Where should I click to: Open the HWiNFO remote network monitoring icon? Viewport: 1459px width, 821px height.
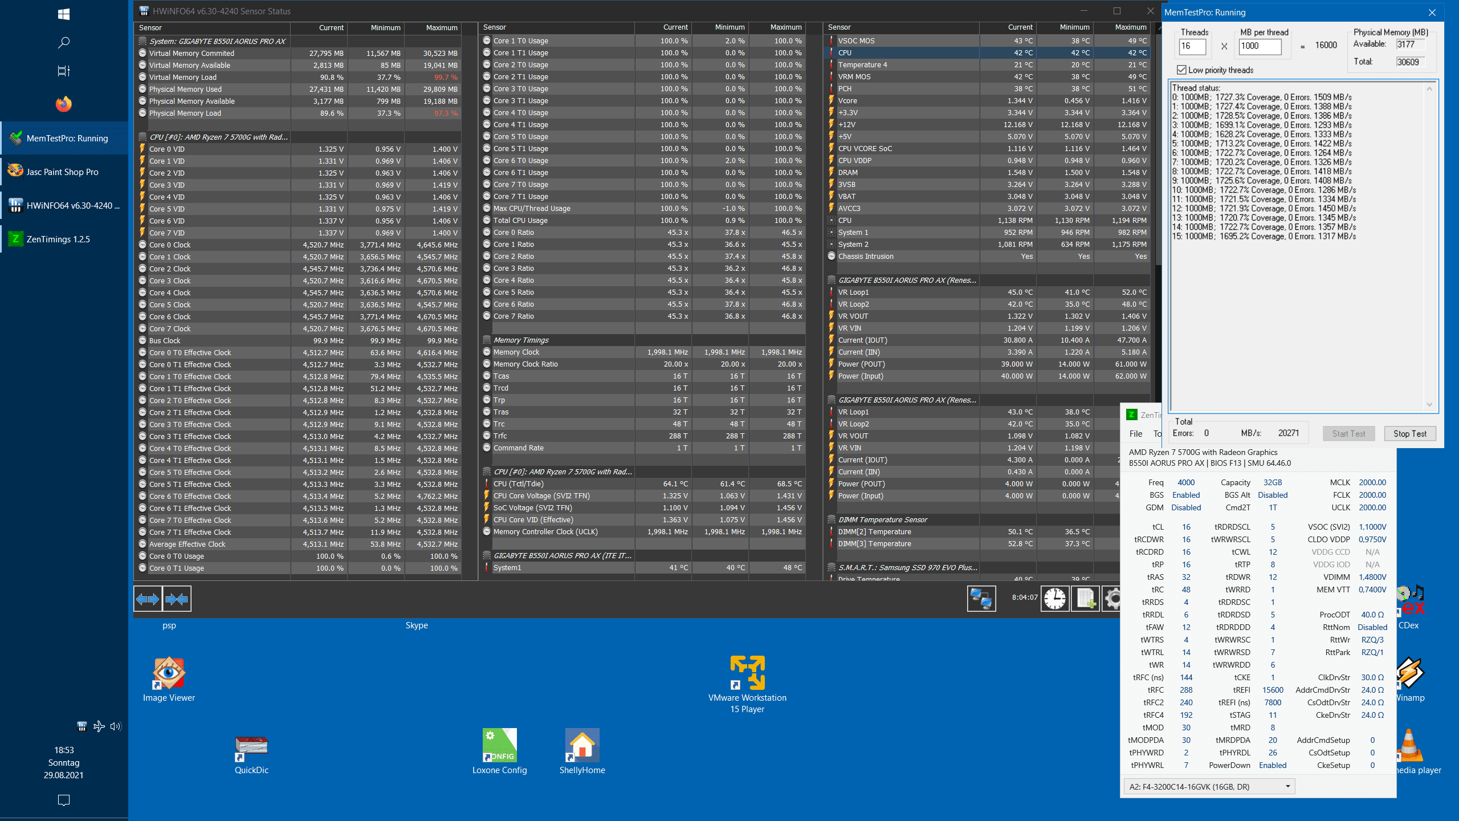tap(981, 599)
